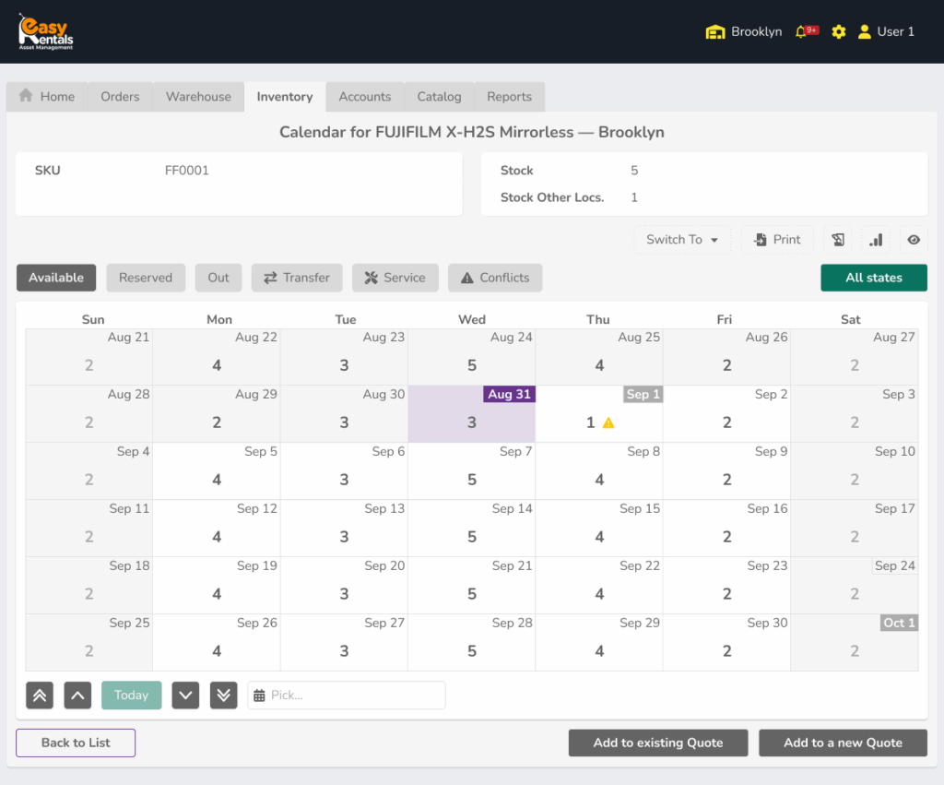Click the Stock Other Locs. label
Image resolution: width=944 pixels, height=785 pixels.
tap(552, 197)
